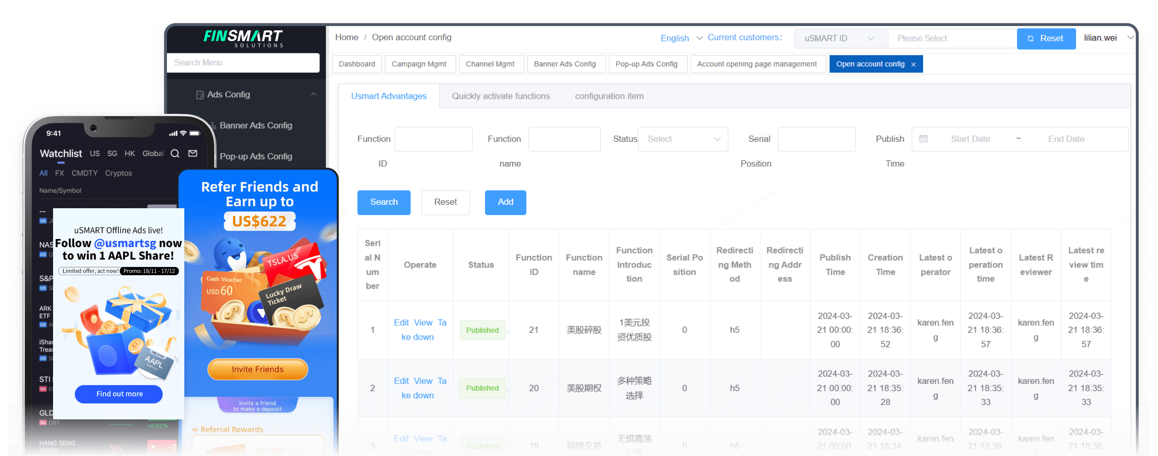Tap the US$622 reward banner

[260, 221]
